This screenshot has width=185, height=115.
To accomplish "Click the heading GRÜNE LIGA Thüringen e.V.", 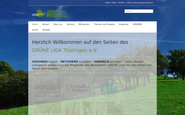I will coord(64,50).
